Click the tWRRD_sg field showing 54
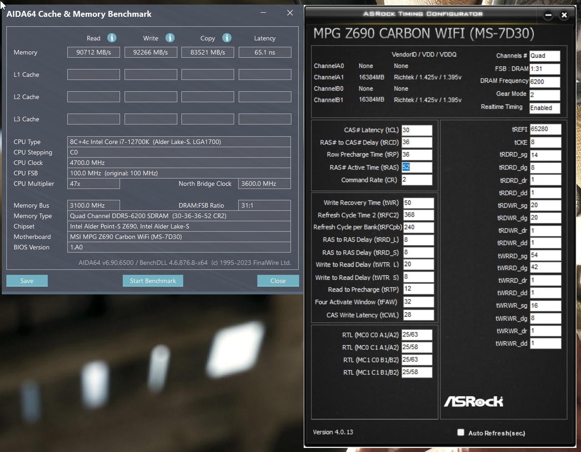 point(546,255)
